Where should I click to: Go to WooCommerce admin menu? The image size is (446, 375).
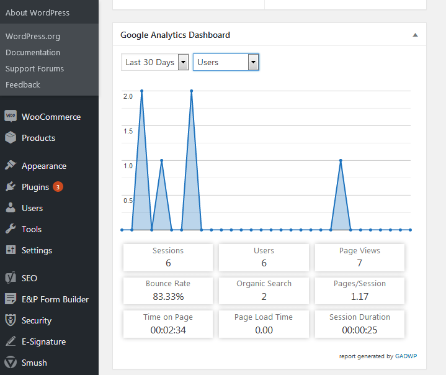(51, 117)
